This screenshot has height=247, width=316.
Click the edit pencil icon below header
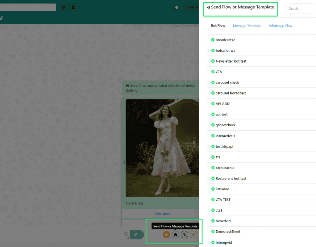(x=1, y=18)
